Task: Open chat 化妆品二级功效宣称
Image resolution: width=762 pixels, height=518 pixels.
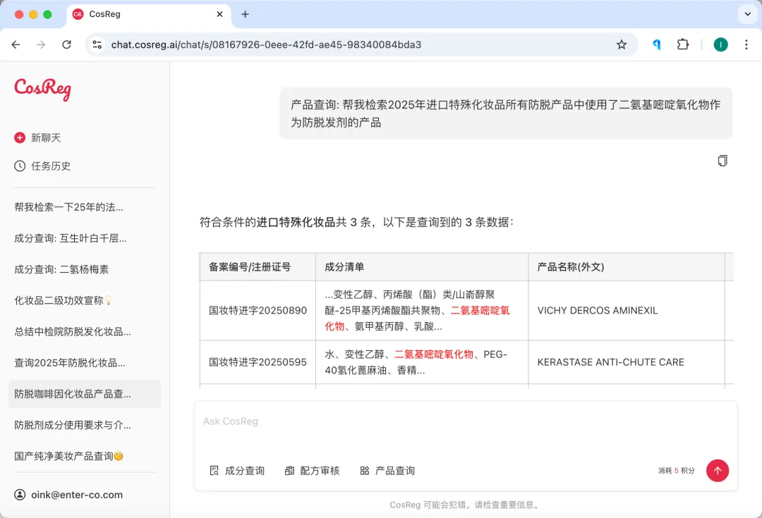Action: (x=64, y=300)
